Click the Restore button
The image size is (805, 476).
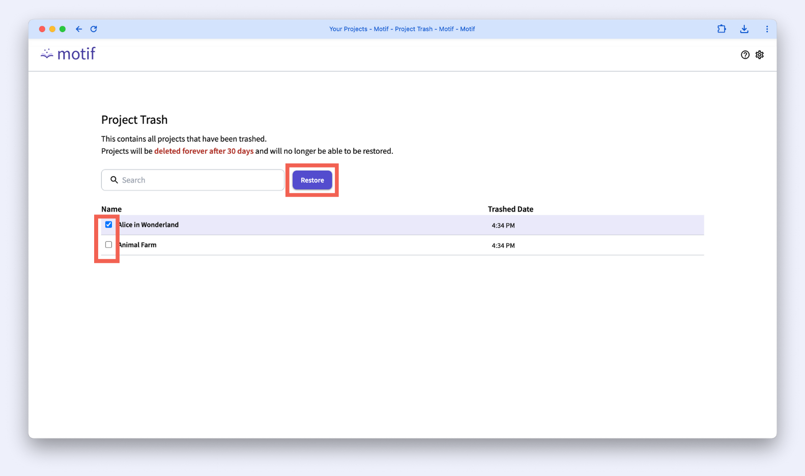click(312, 180)
